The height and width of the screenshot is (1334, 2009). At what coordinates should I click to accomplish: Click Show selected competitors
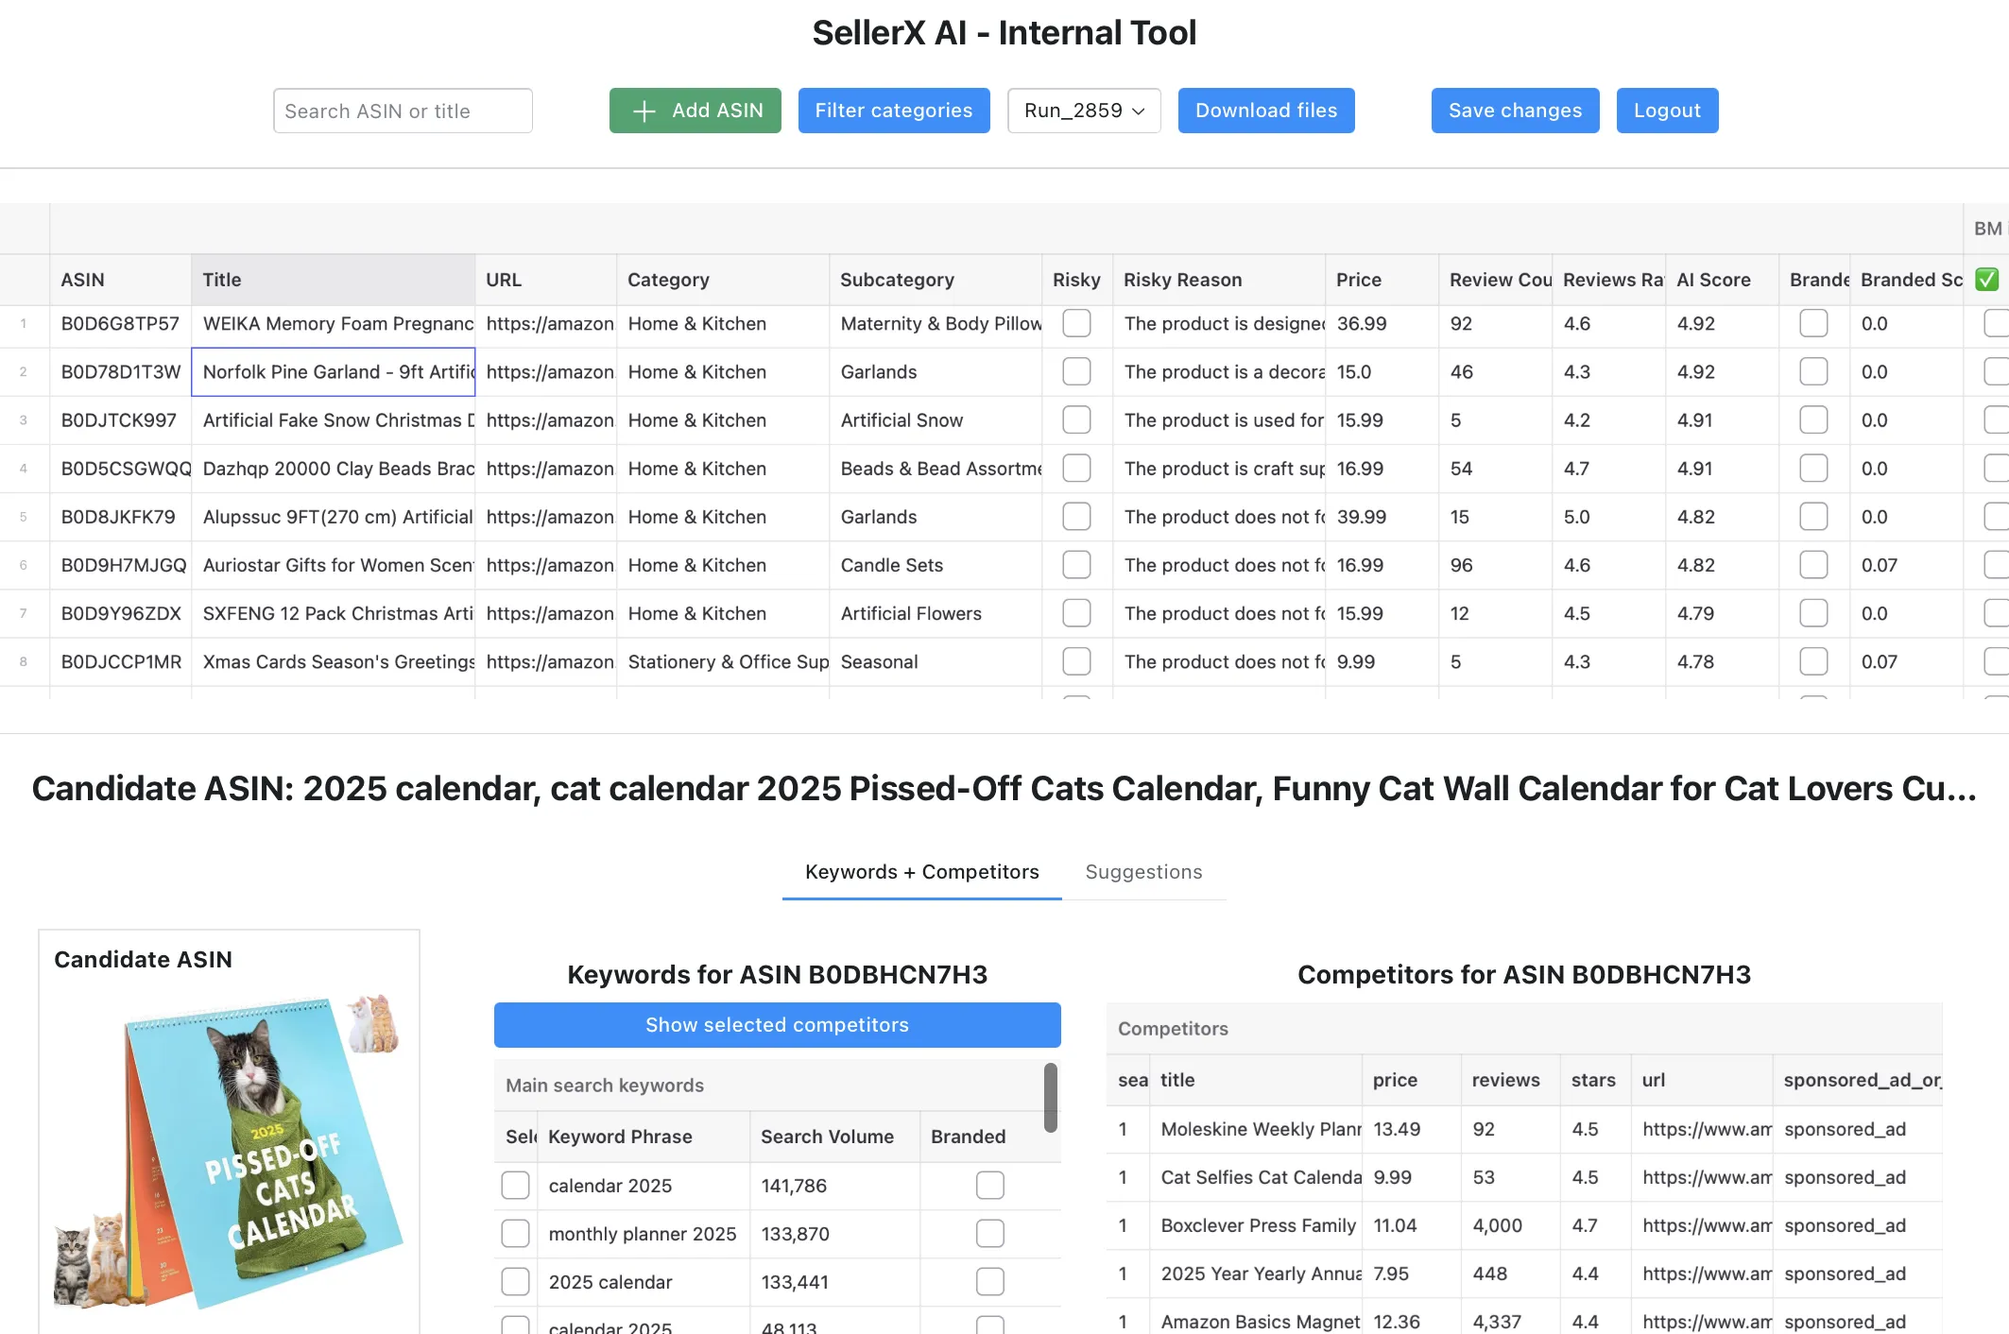tap(777, 1024)
